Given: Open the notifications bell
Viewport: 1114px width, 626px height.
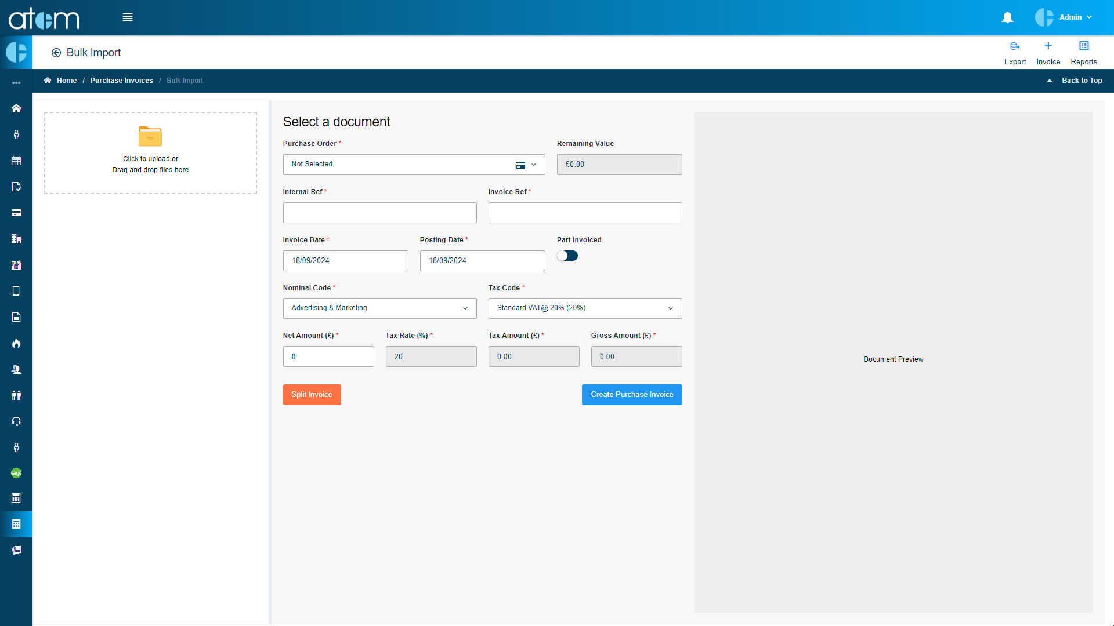Looking at the screenshot, I should click(1007, 17).
